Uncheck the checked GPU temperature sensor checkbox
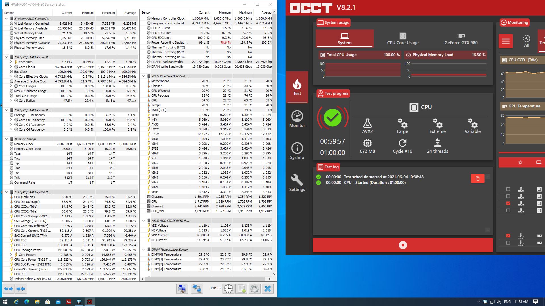 coord(508,236)
